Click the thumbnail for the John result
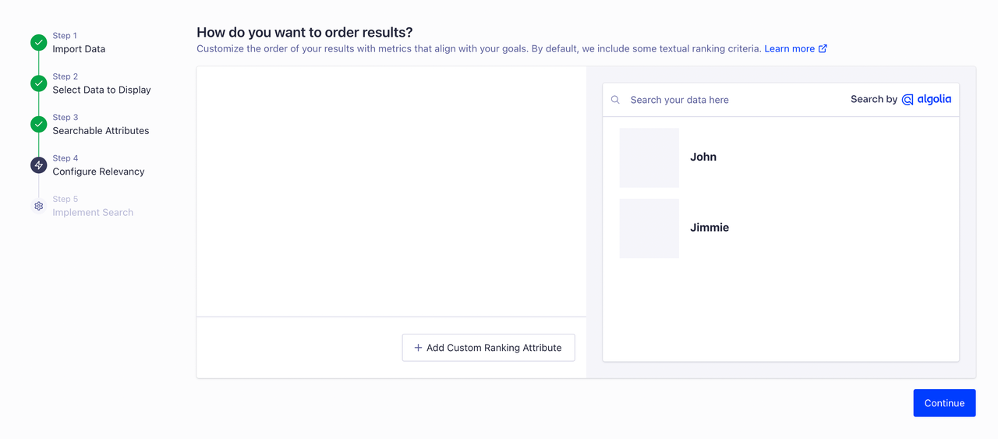 click(649, 158)
